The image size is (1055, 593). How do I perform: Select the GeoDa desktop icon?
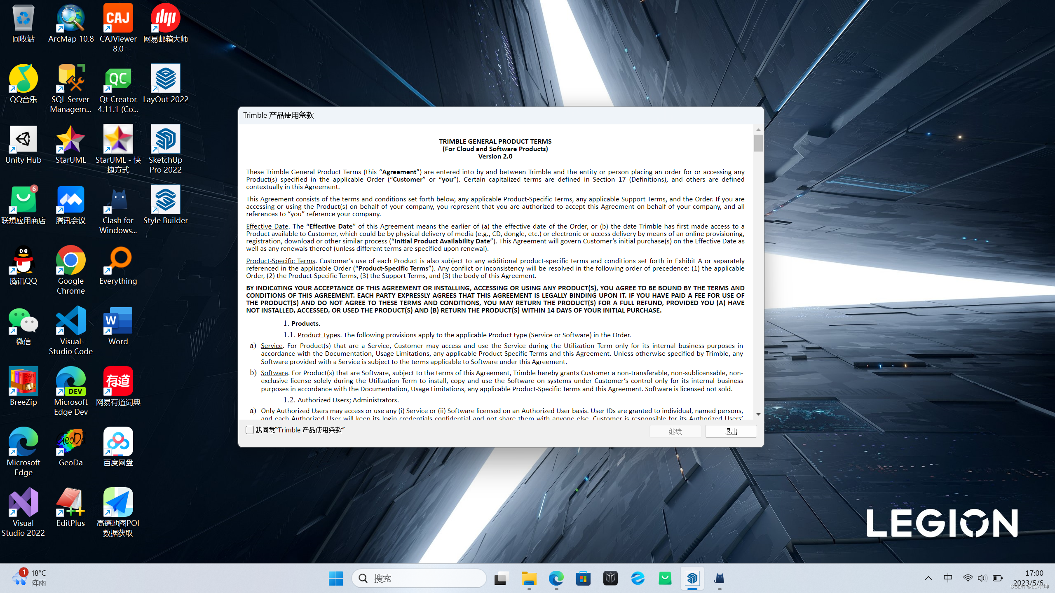pos(71,447)
